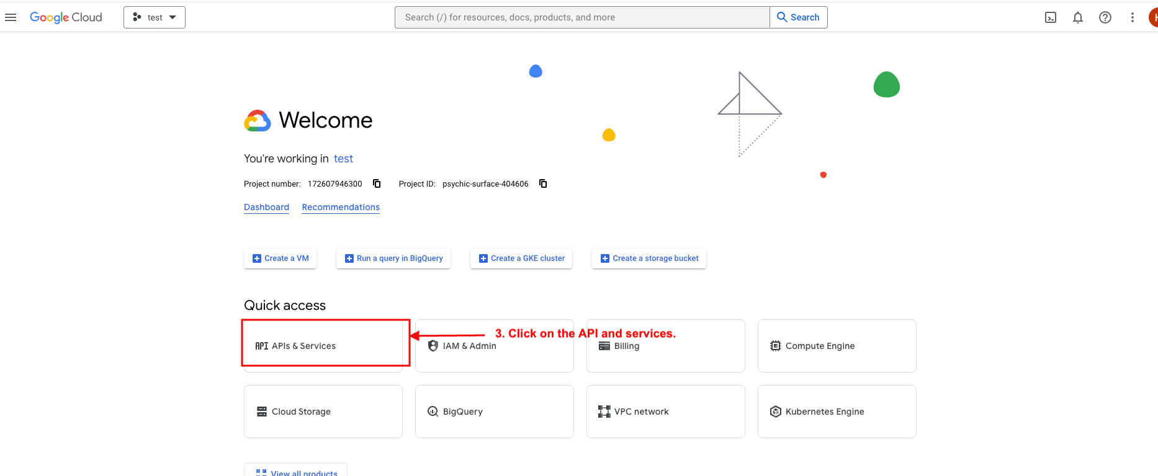The image size is (1158, 476).
Task: Click the IAM shield icon
Action: coord(433,346)
